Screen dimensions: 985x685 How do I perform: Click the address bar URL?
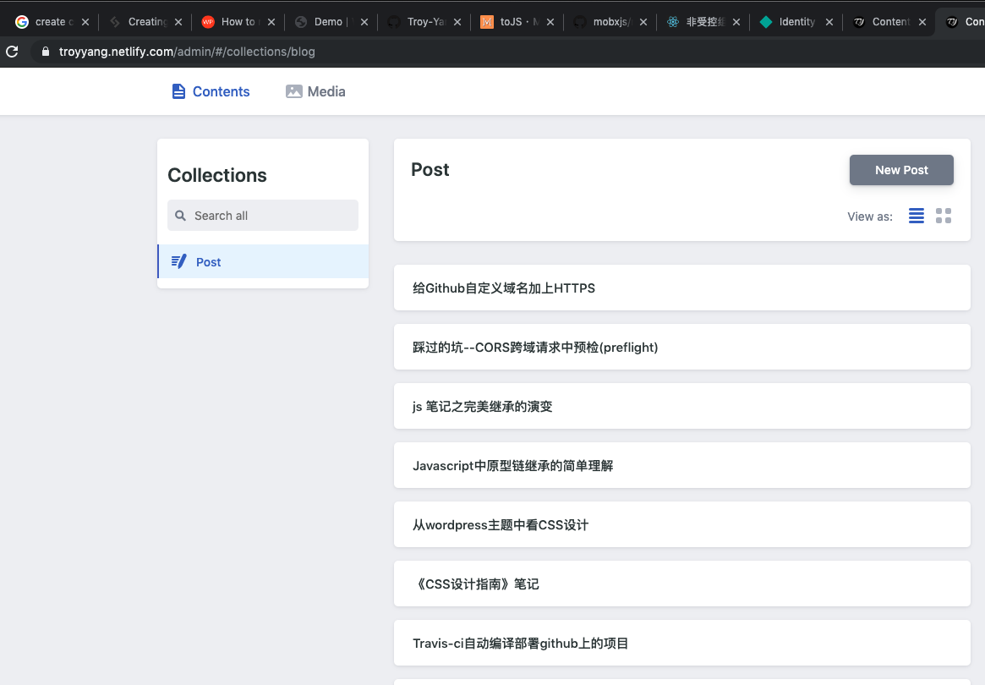(187, 52)
